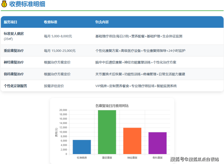Click the 按需评估定价 price cell

tap(54, 86)
